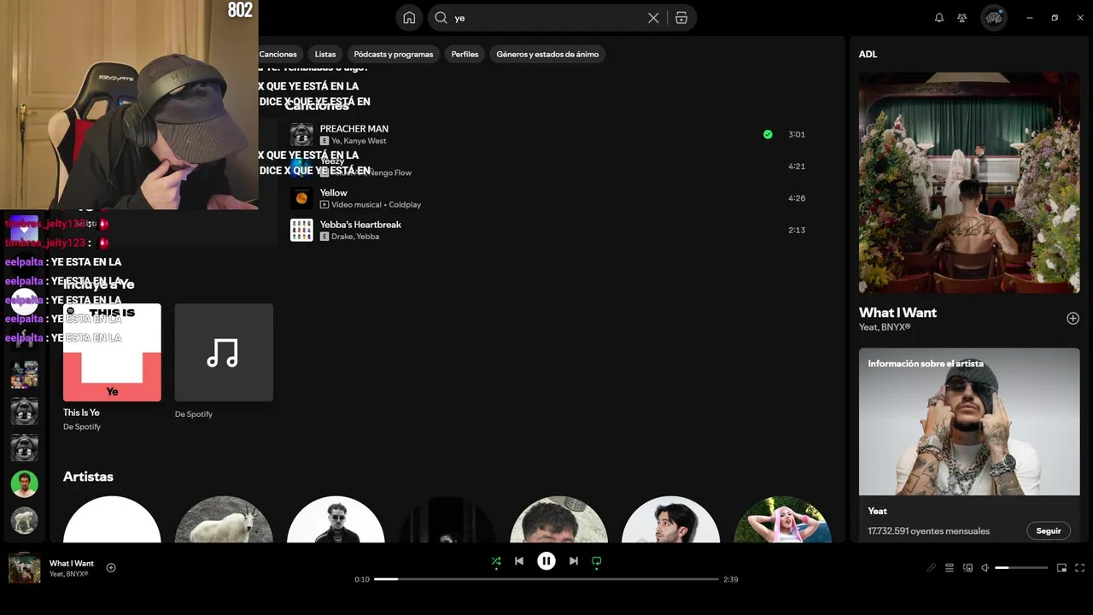Add What I Want via right panel plus icon
The width and height of the screenshot is (1093, 615).
click(1073, 319)
